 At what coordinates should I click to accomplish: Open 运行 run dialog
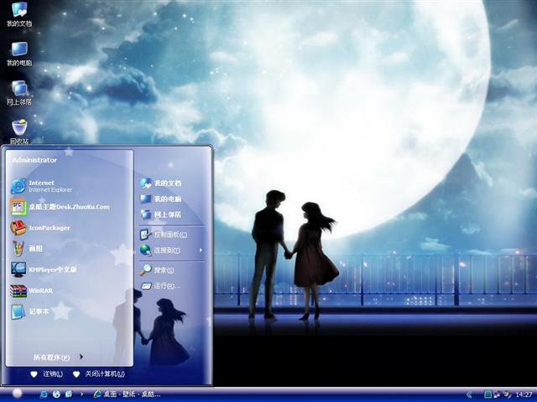[x=160, y=286]
